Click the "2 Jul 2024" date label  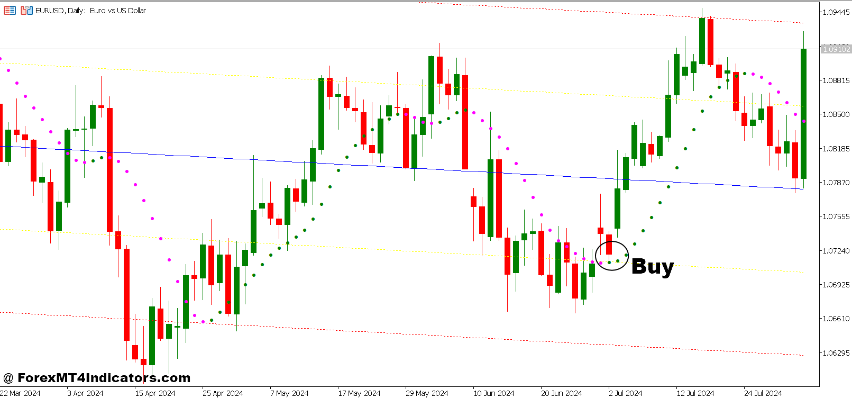point(625,393)
